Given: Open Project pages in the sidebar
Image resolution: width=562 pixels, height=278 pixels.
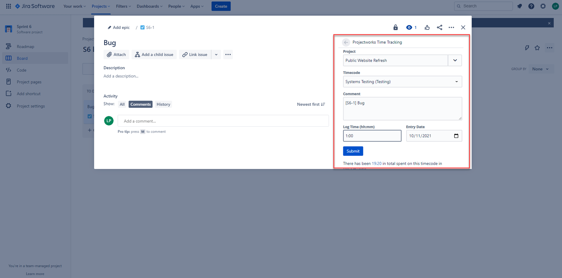Looking at the screenshot, I should pyautogui.click(x=35, y=82).
